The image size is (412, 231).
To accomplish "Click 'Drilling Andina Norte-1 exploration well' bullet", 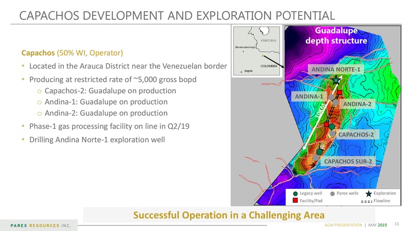I will click(x=97, y=140).
